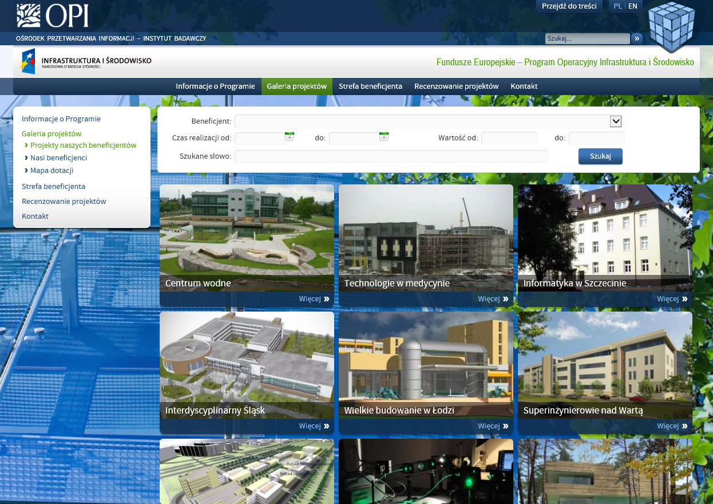This screenshot has height=504, width=713.
Task: Click the Przejdź do treści link
Action: [569, 6]
